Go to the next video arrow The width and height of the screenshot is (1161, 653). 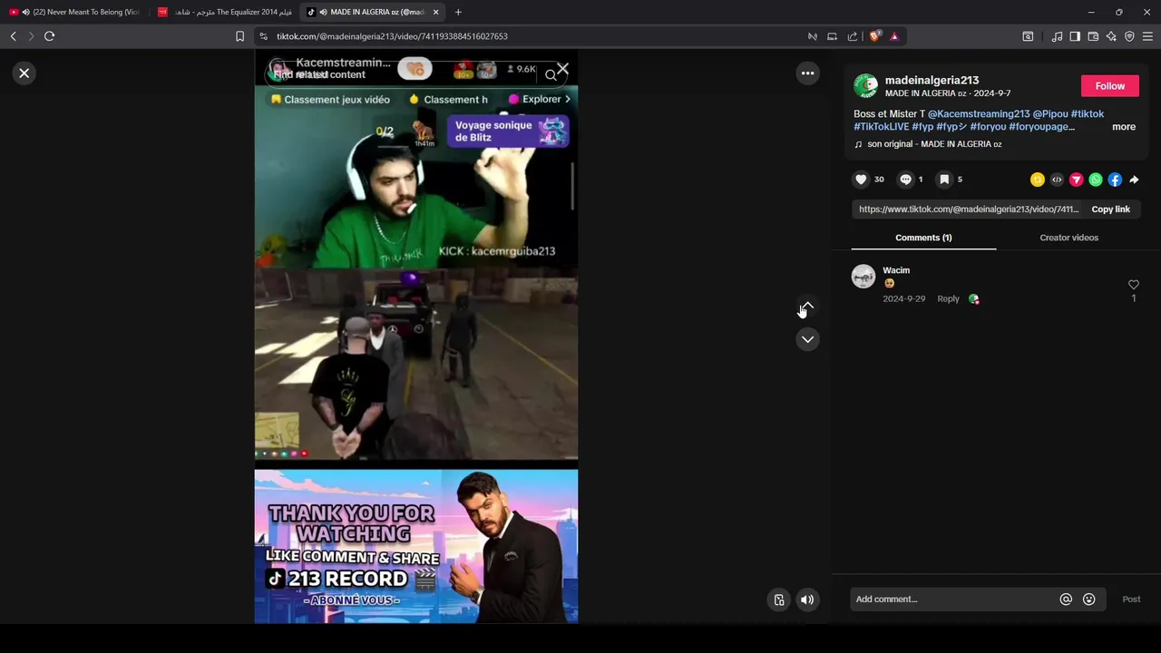(807, 339)
